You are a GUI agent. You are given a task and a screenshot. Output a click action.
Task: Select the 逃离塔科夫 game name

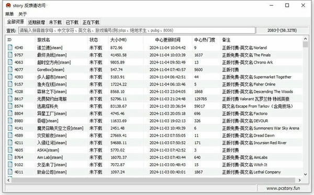pos(48,106)
